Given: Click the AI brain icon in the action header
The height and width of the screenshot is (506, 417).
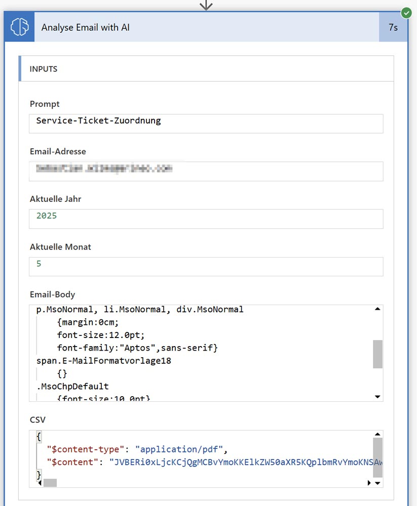Looking at the screenshot, I should pyautogui.click(x=19, y=27).
